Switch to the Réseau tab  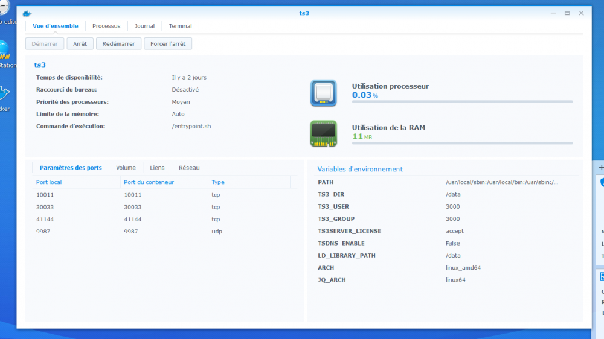(189, 168)
